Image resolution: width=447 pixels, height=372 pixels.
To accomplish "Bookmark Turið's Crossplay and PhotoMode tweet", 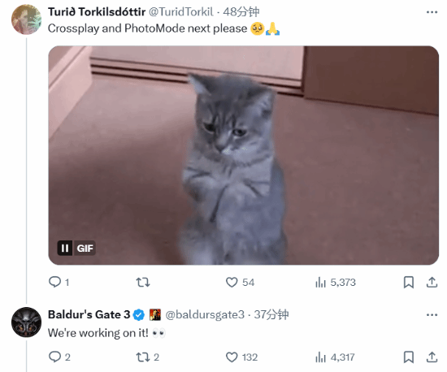I will pos(409,283).
